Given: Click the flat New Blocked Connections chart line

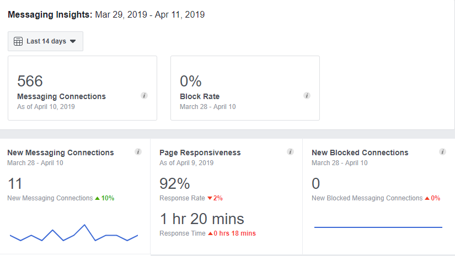Looking at the screenshot, I should pyautogui.click(x=378, y=227).
